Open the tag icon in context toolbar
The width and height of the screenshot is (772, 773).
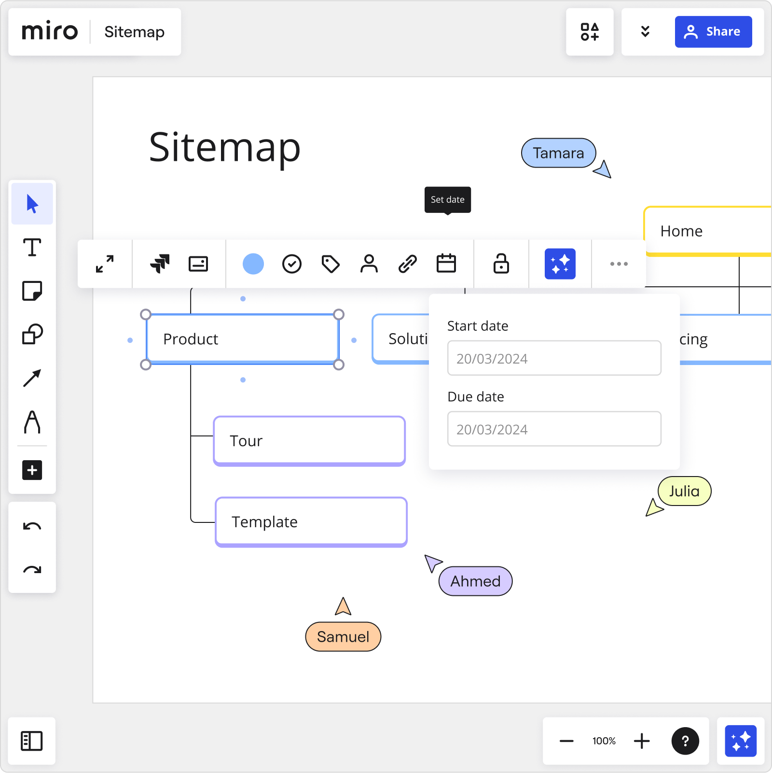[x=331, y=264]
